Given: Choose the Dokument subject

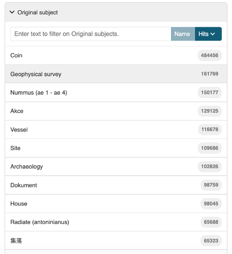Looking at the screenshot, I should coord(116,185).
